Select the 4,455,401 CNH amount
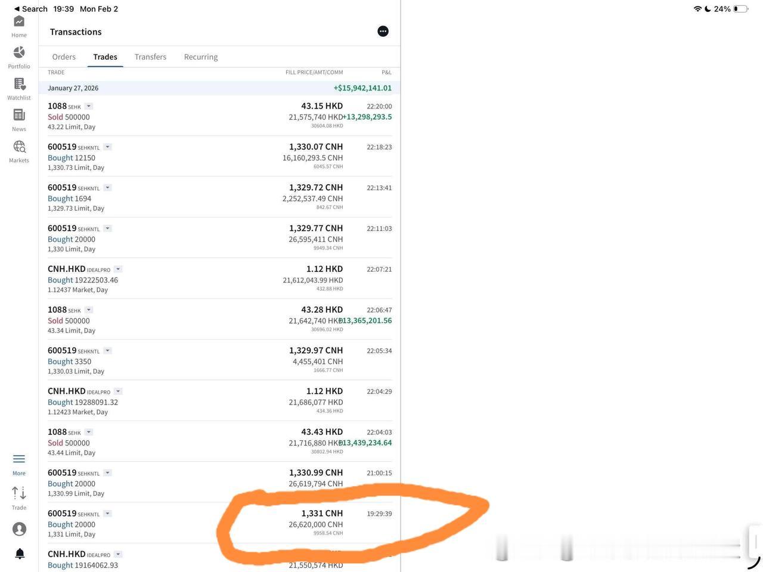Viewport: 763px width, 572px height. 318,362
